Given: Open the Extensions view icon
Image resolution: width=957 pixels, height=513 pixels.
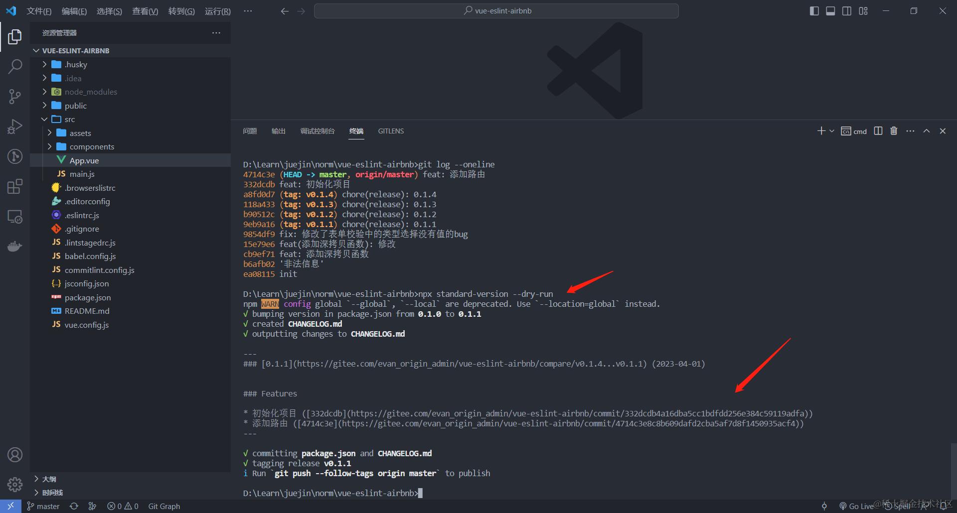Looking at the screenshot, I should pyautogui.click(x=15, y=186).
